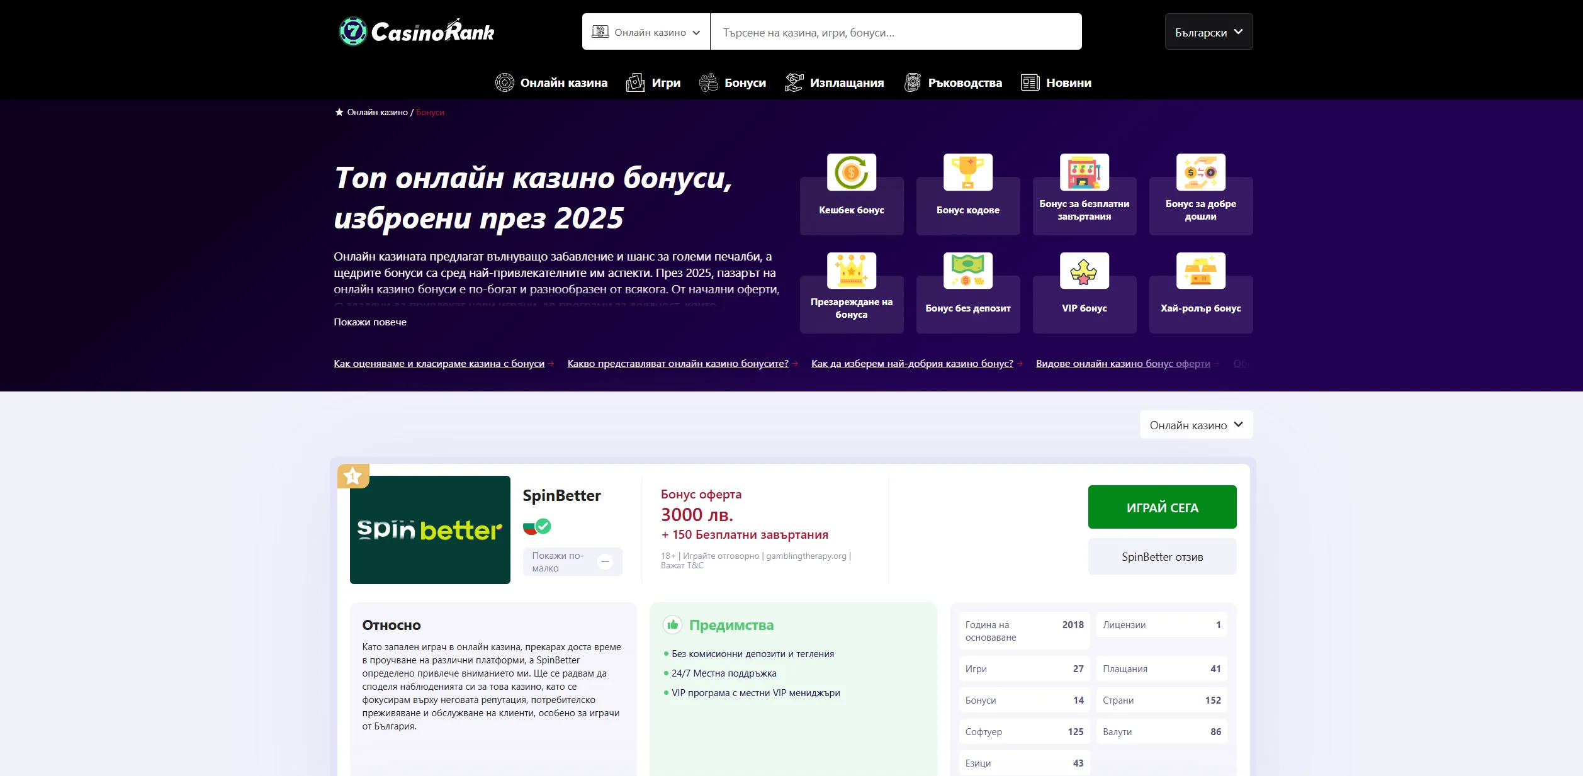Open Бонус без депозит money icon
This screenshot has height=776, width=1583.
(x=967, y=271)
